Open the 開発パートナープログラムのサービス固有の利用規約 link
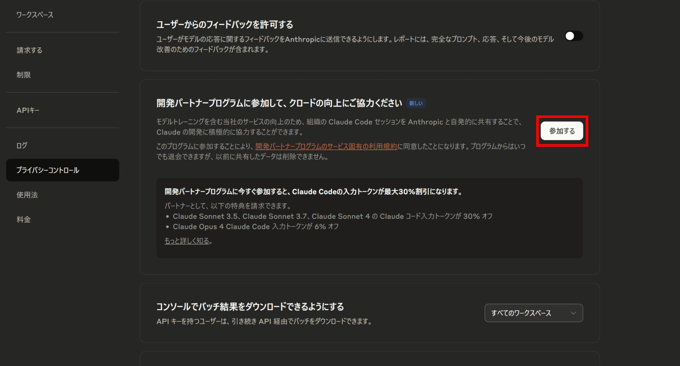Image resolution: width=680 pixels, height=366 pixels. [326, 146]
